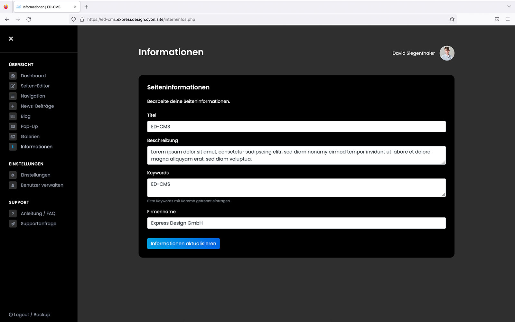Bookmark this page with the star icon
The image size is (515, 322).
coord(452,19)
